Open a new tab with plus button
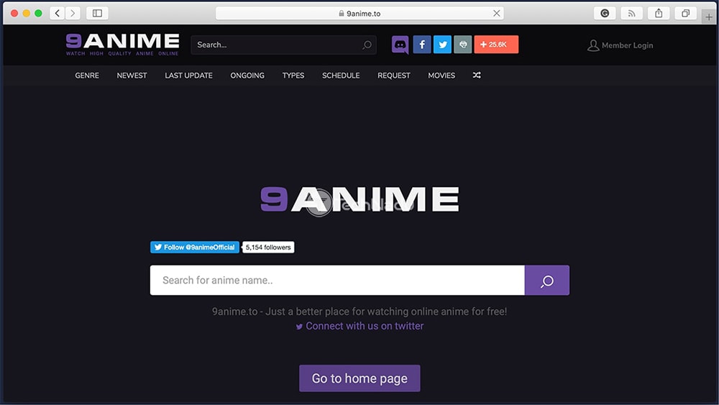The width and height of the screenshot is (719, 405). pos(709,17)
